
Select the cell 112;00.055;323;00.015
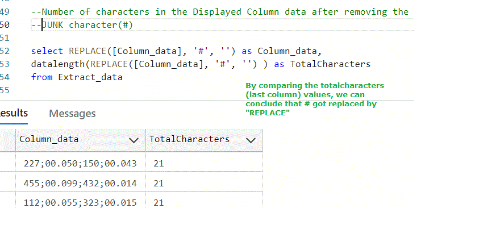80,203
